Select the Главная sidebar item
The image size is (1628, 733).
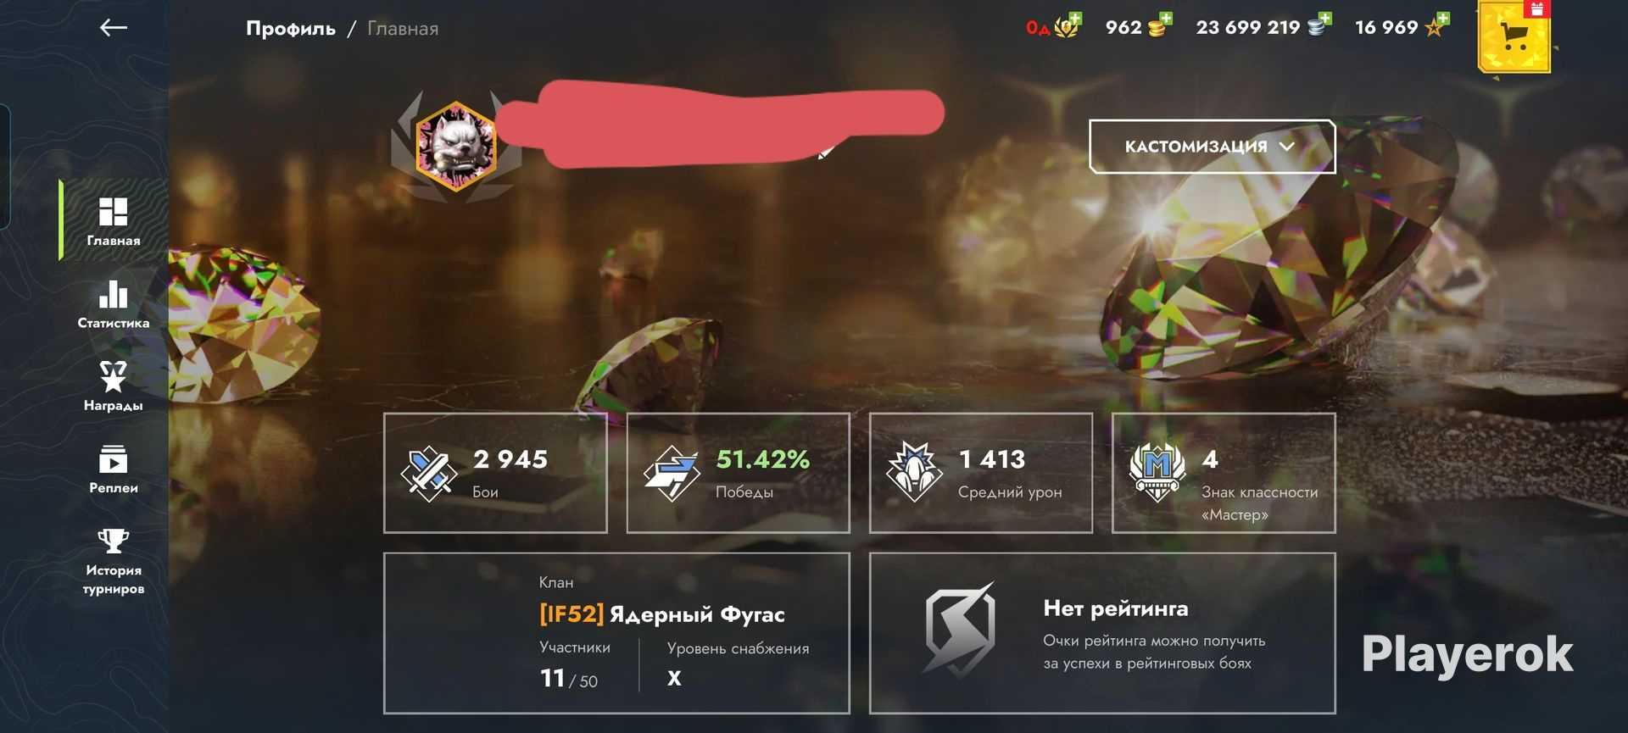(113, 222)
